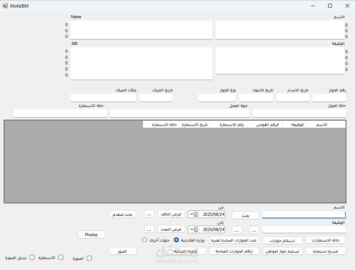Click the ارقام الجوازات المتاحة button
Viewport: 355px width, 270px height.
click(234, 251)
